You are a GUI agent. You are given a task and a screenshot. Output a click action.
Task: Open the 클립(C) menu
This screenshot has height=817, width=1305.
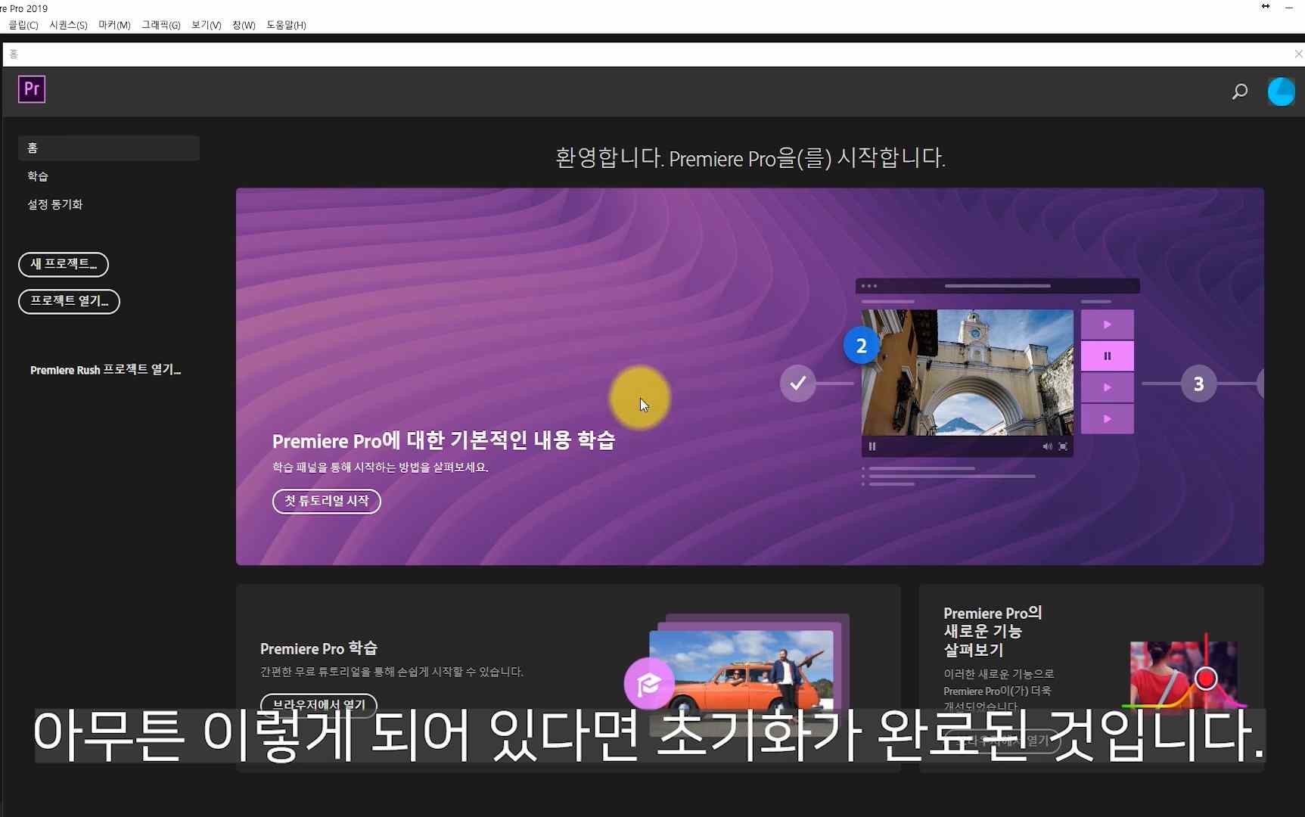(x=23, y=25)
